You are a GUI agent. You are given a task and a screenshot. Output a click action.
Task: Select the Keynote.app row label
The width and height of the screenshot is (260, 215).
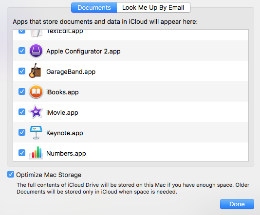point(65,133)
